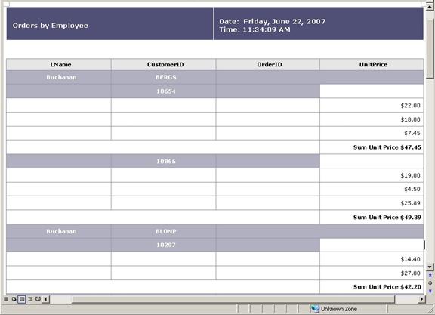The width and height of the screenshot is (435, 315).
Task: Open the Select Browse Object circle icon
Action: pyautogui.click(x=430, y=283)
